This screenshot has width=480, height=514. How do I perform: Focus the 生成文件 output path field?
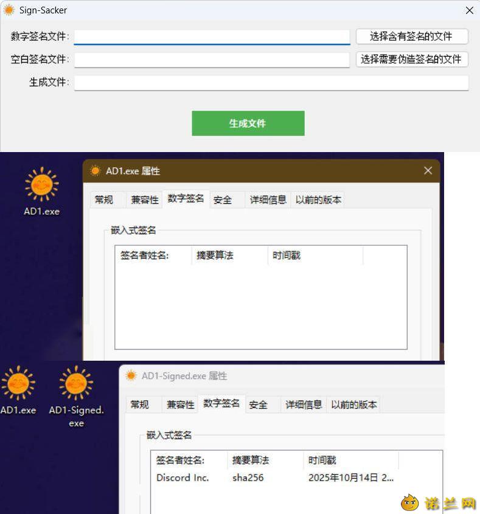[271, 83]
